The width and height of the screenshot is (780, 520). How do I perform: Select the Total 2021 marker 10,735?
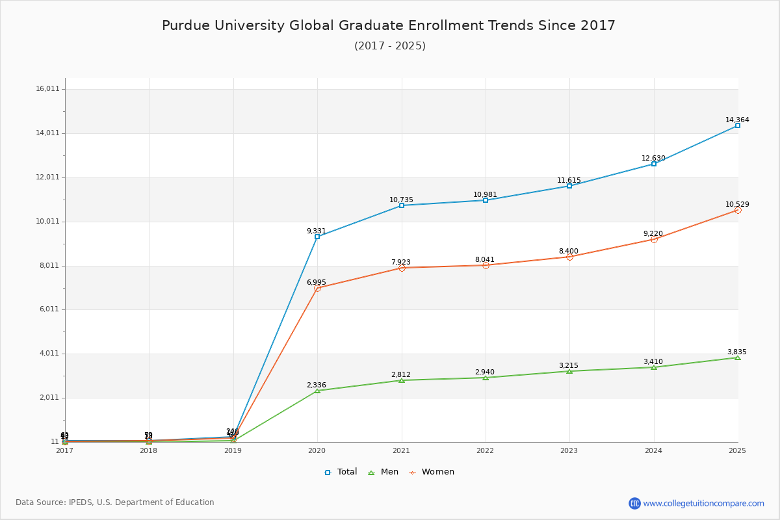(x=402, y=205)
